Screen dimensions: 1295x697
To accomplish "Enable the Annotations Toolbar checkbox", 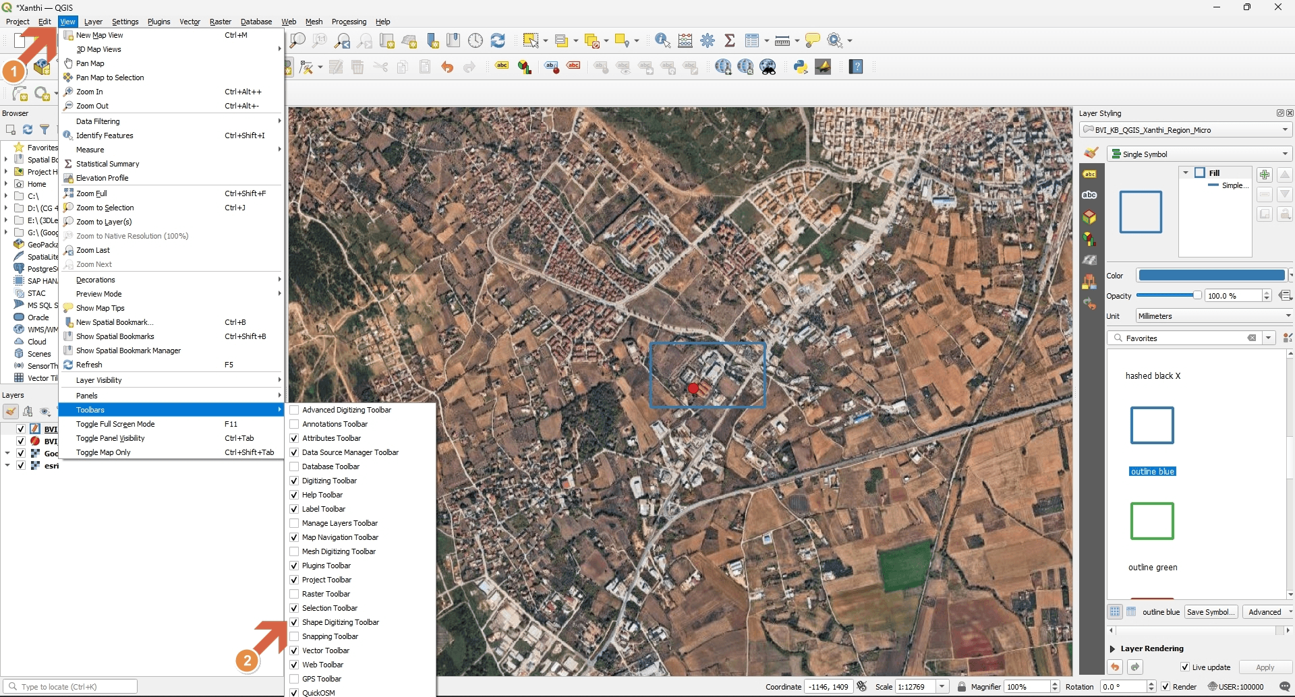I will [x=294, y=424].
